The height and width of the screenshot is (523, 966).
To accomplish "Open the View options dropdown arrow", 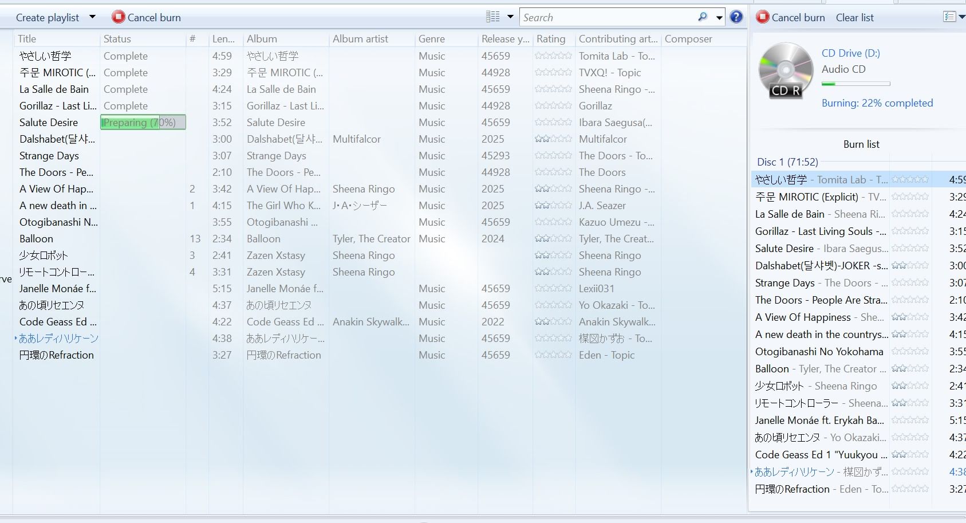I will click(510, 17).
